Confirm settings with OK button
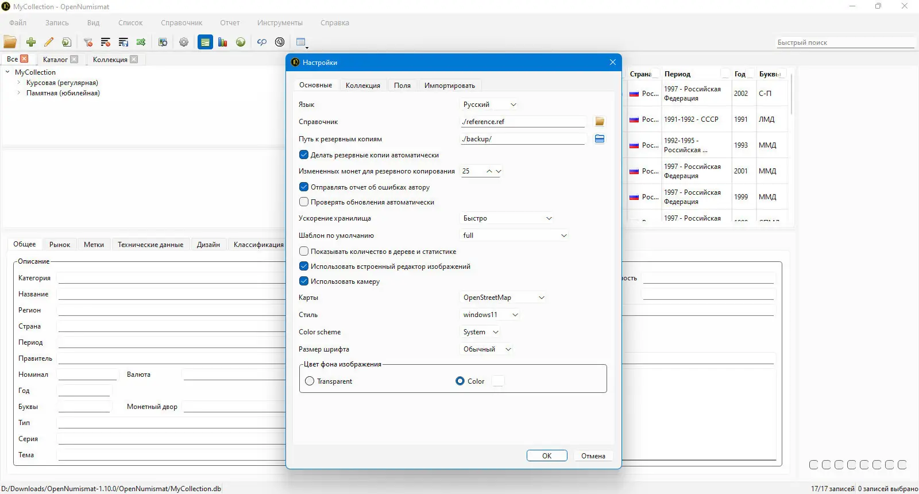919x494 pixels. pyautogui.click(x=547, y=456)
